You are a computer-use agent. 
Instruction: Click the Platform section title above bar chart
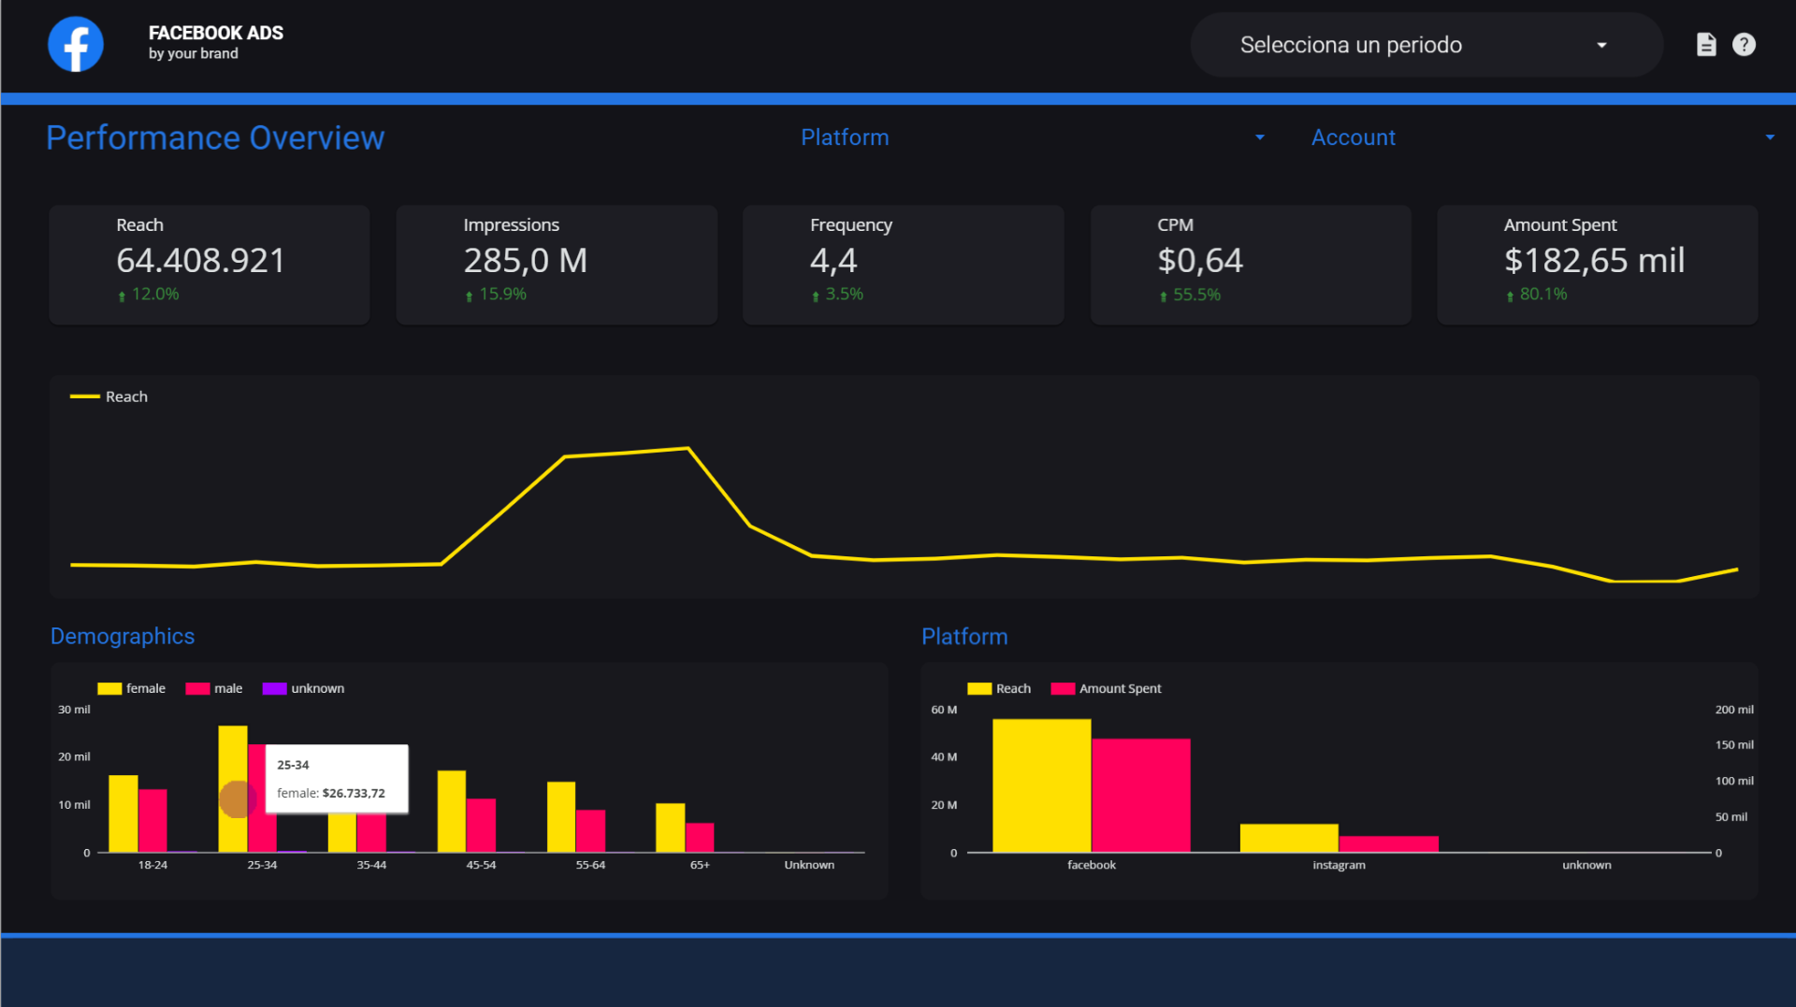coord(964,637)
